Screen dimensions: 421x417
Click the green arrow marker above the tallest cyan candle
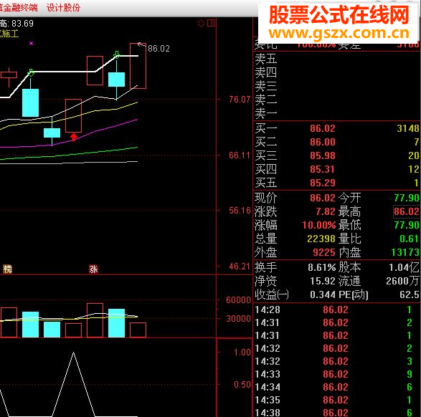point(31,72)
